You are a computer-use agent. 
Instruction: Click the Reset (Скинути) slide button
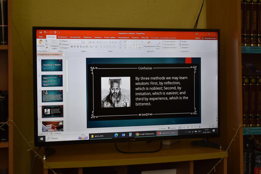coord(64,44)
